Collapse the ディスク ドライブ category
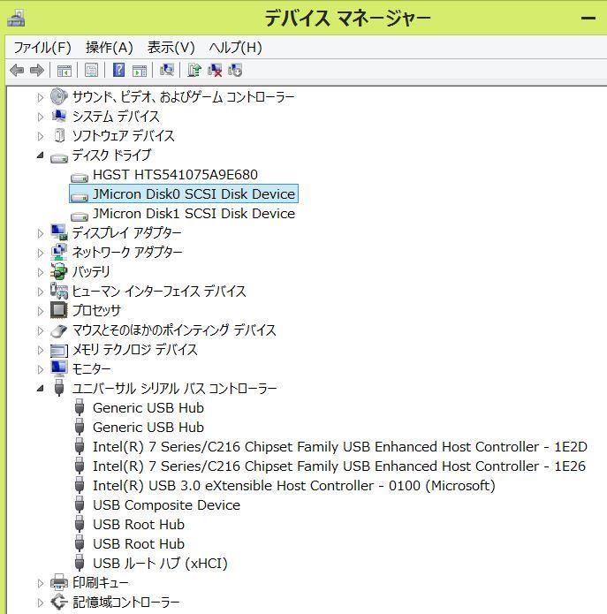 (x=40, y=155)
